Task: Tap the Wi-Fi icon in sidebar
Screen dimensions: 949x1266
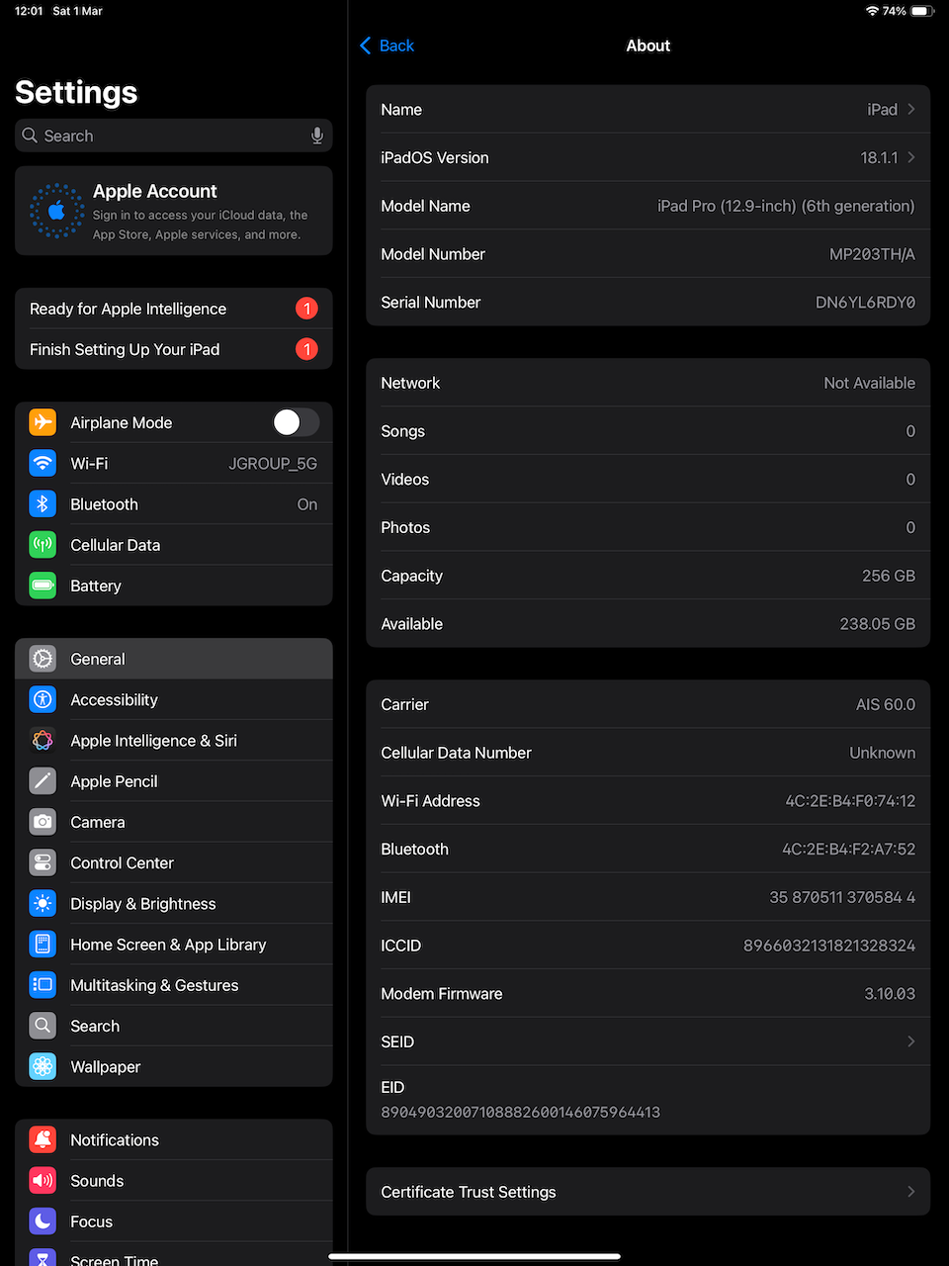Action: [43, 463]
